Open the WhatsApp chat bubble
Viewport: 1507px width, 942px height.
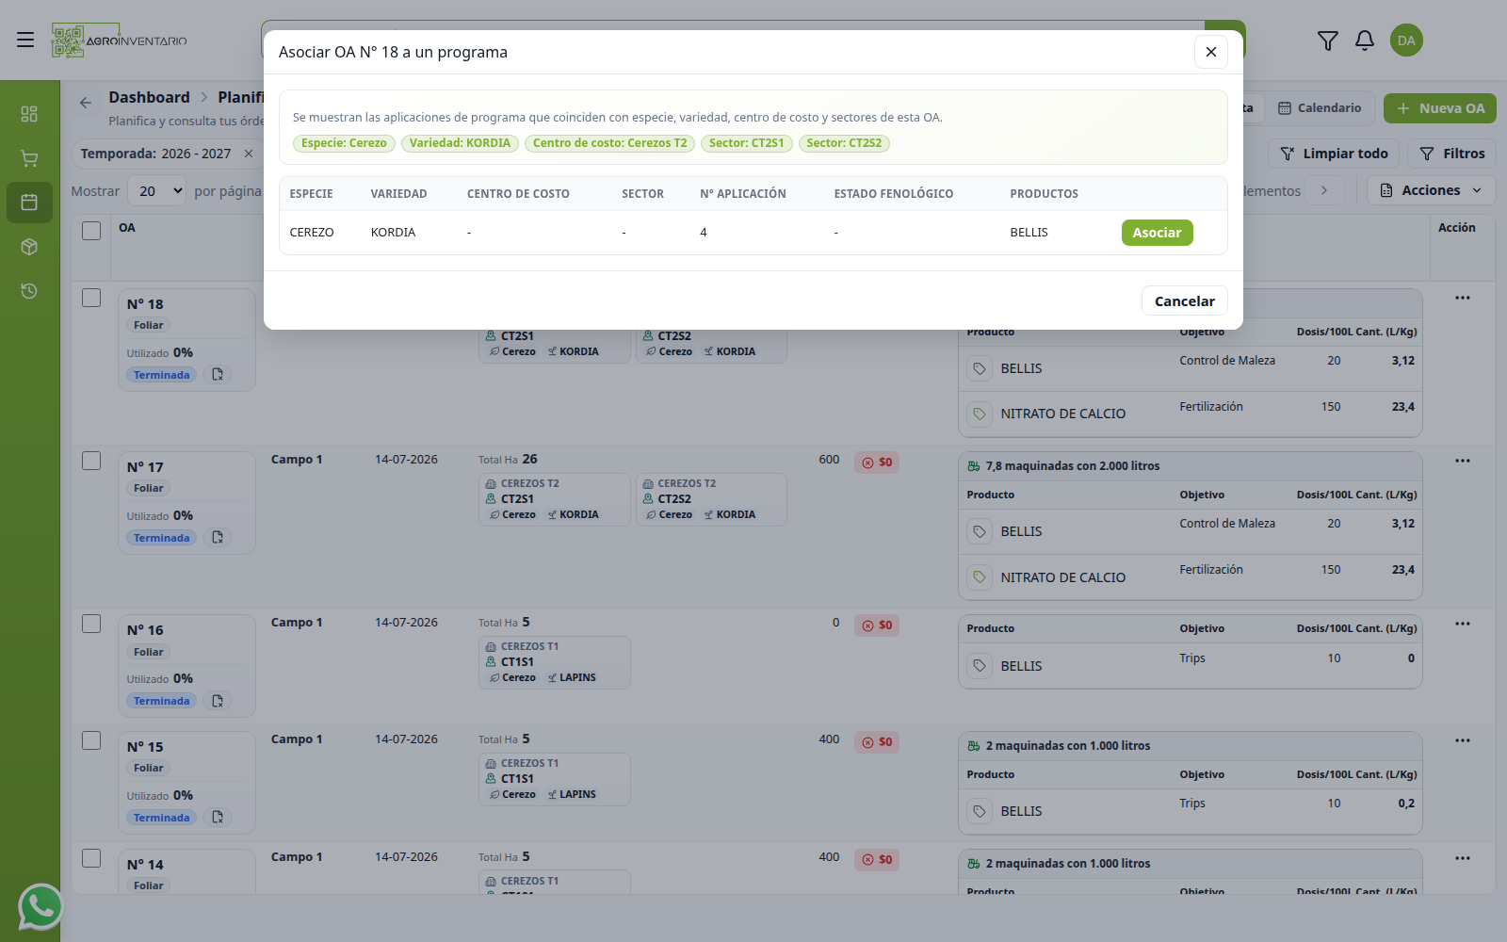point(41,907)
